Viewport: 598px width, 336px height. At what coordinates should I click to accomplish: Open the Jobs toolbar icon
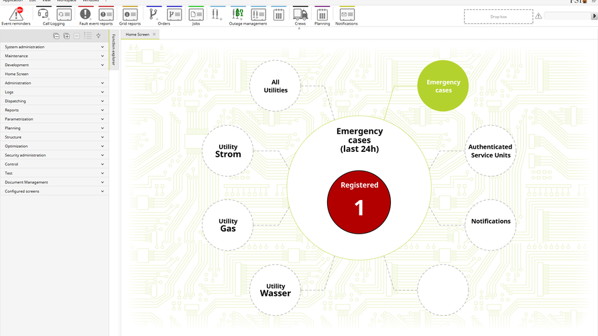(196, 14)
